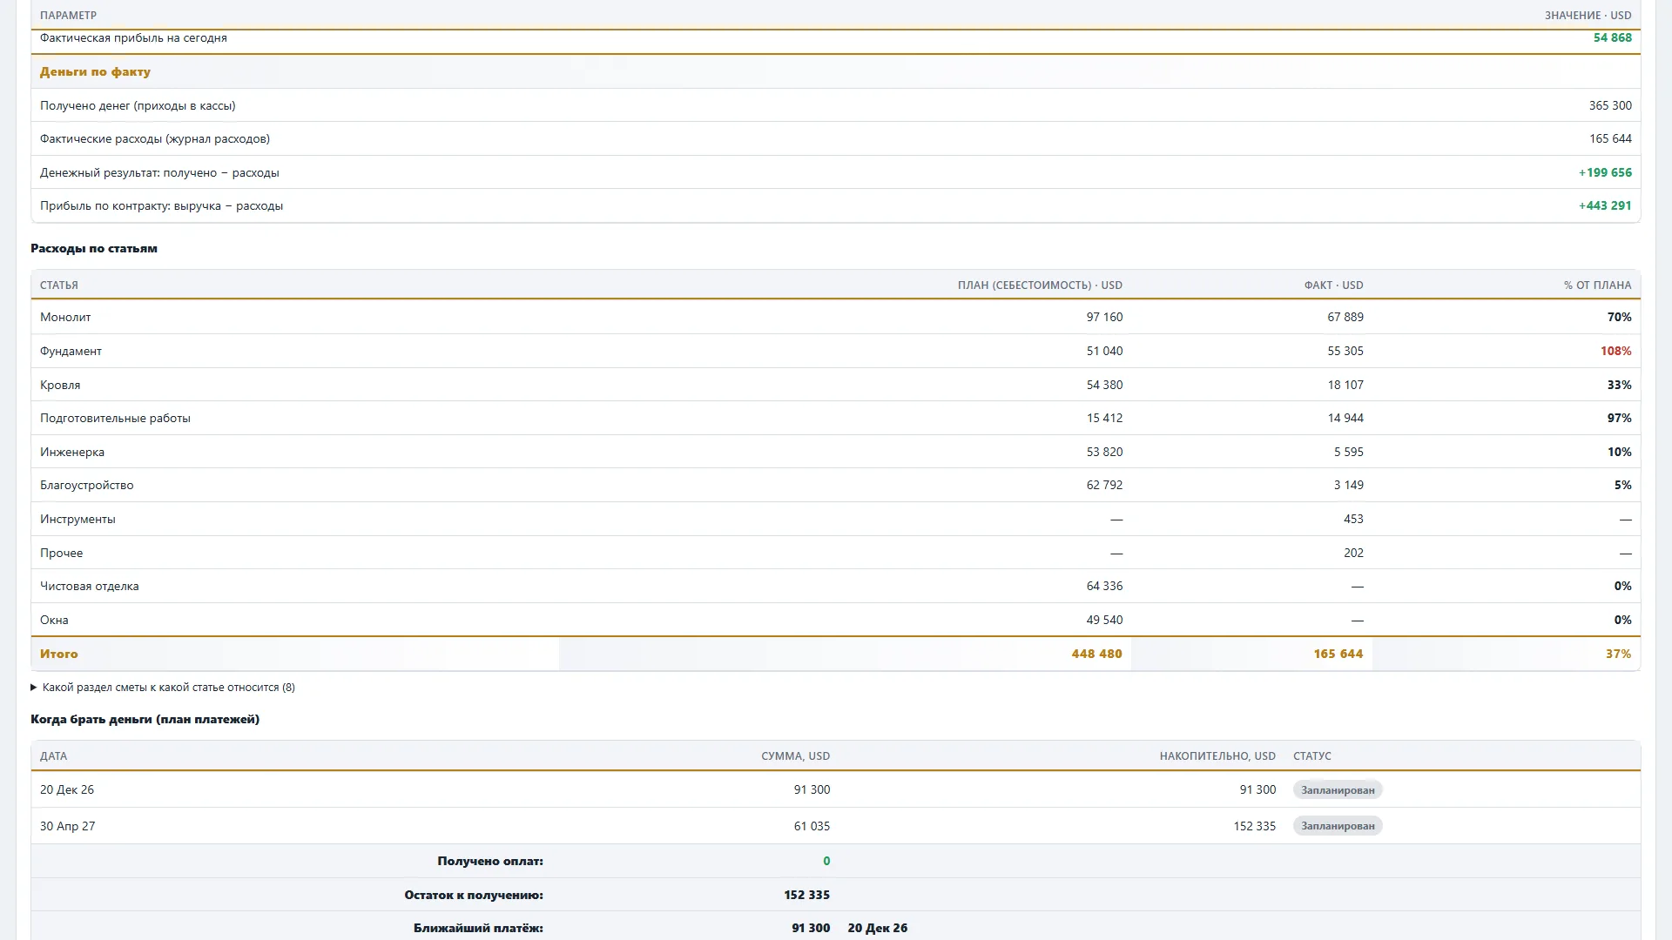
Task: Click 'СТАТУС' column header in payments table
Action: [x=1312, y=756]
